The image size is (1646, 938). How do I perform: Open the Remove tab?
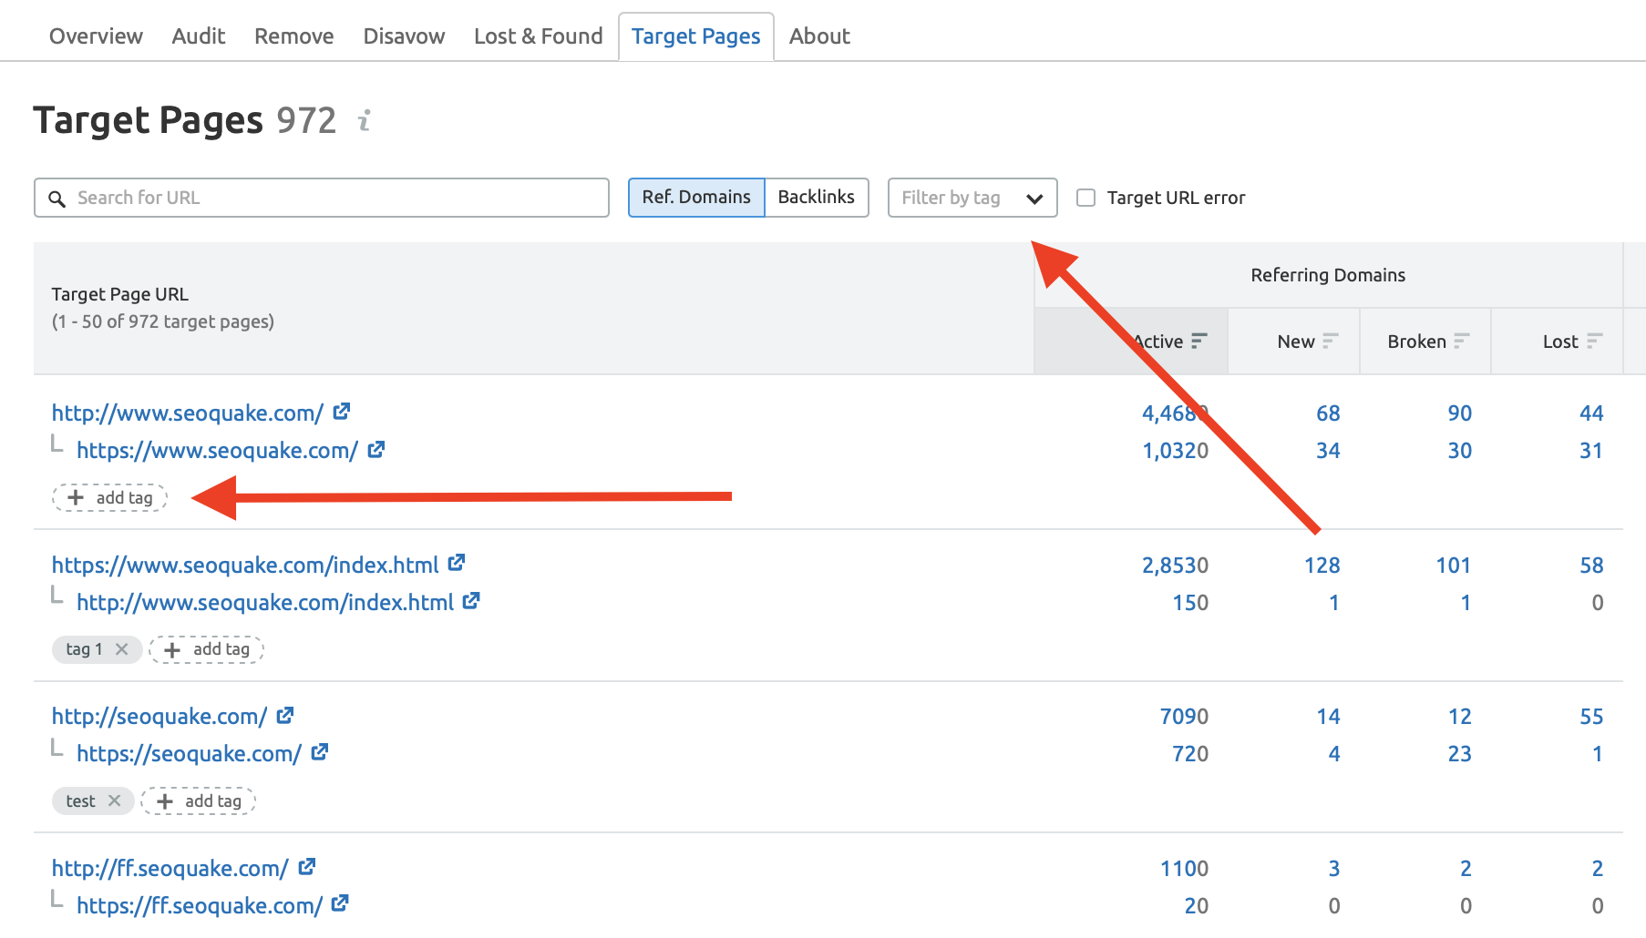294,36
